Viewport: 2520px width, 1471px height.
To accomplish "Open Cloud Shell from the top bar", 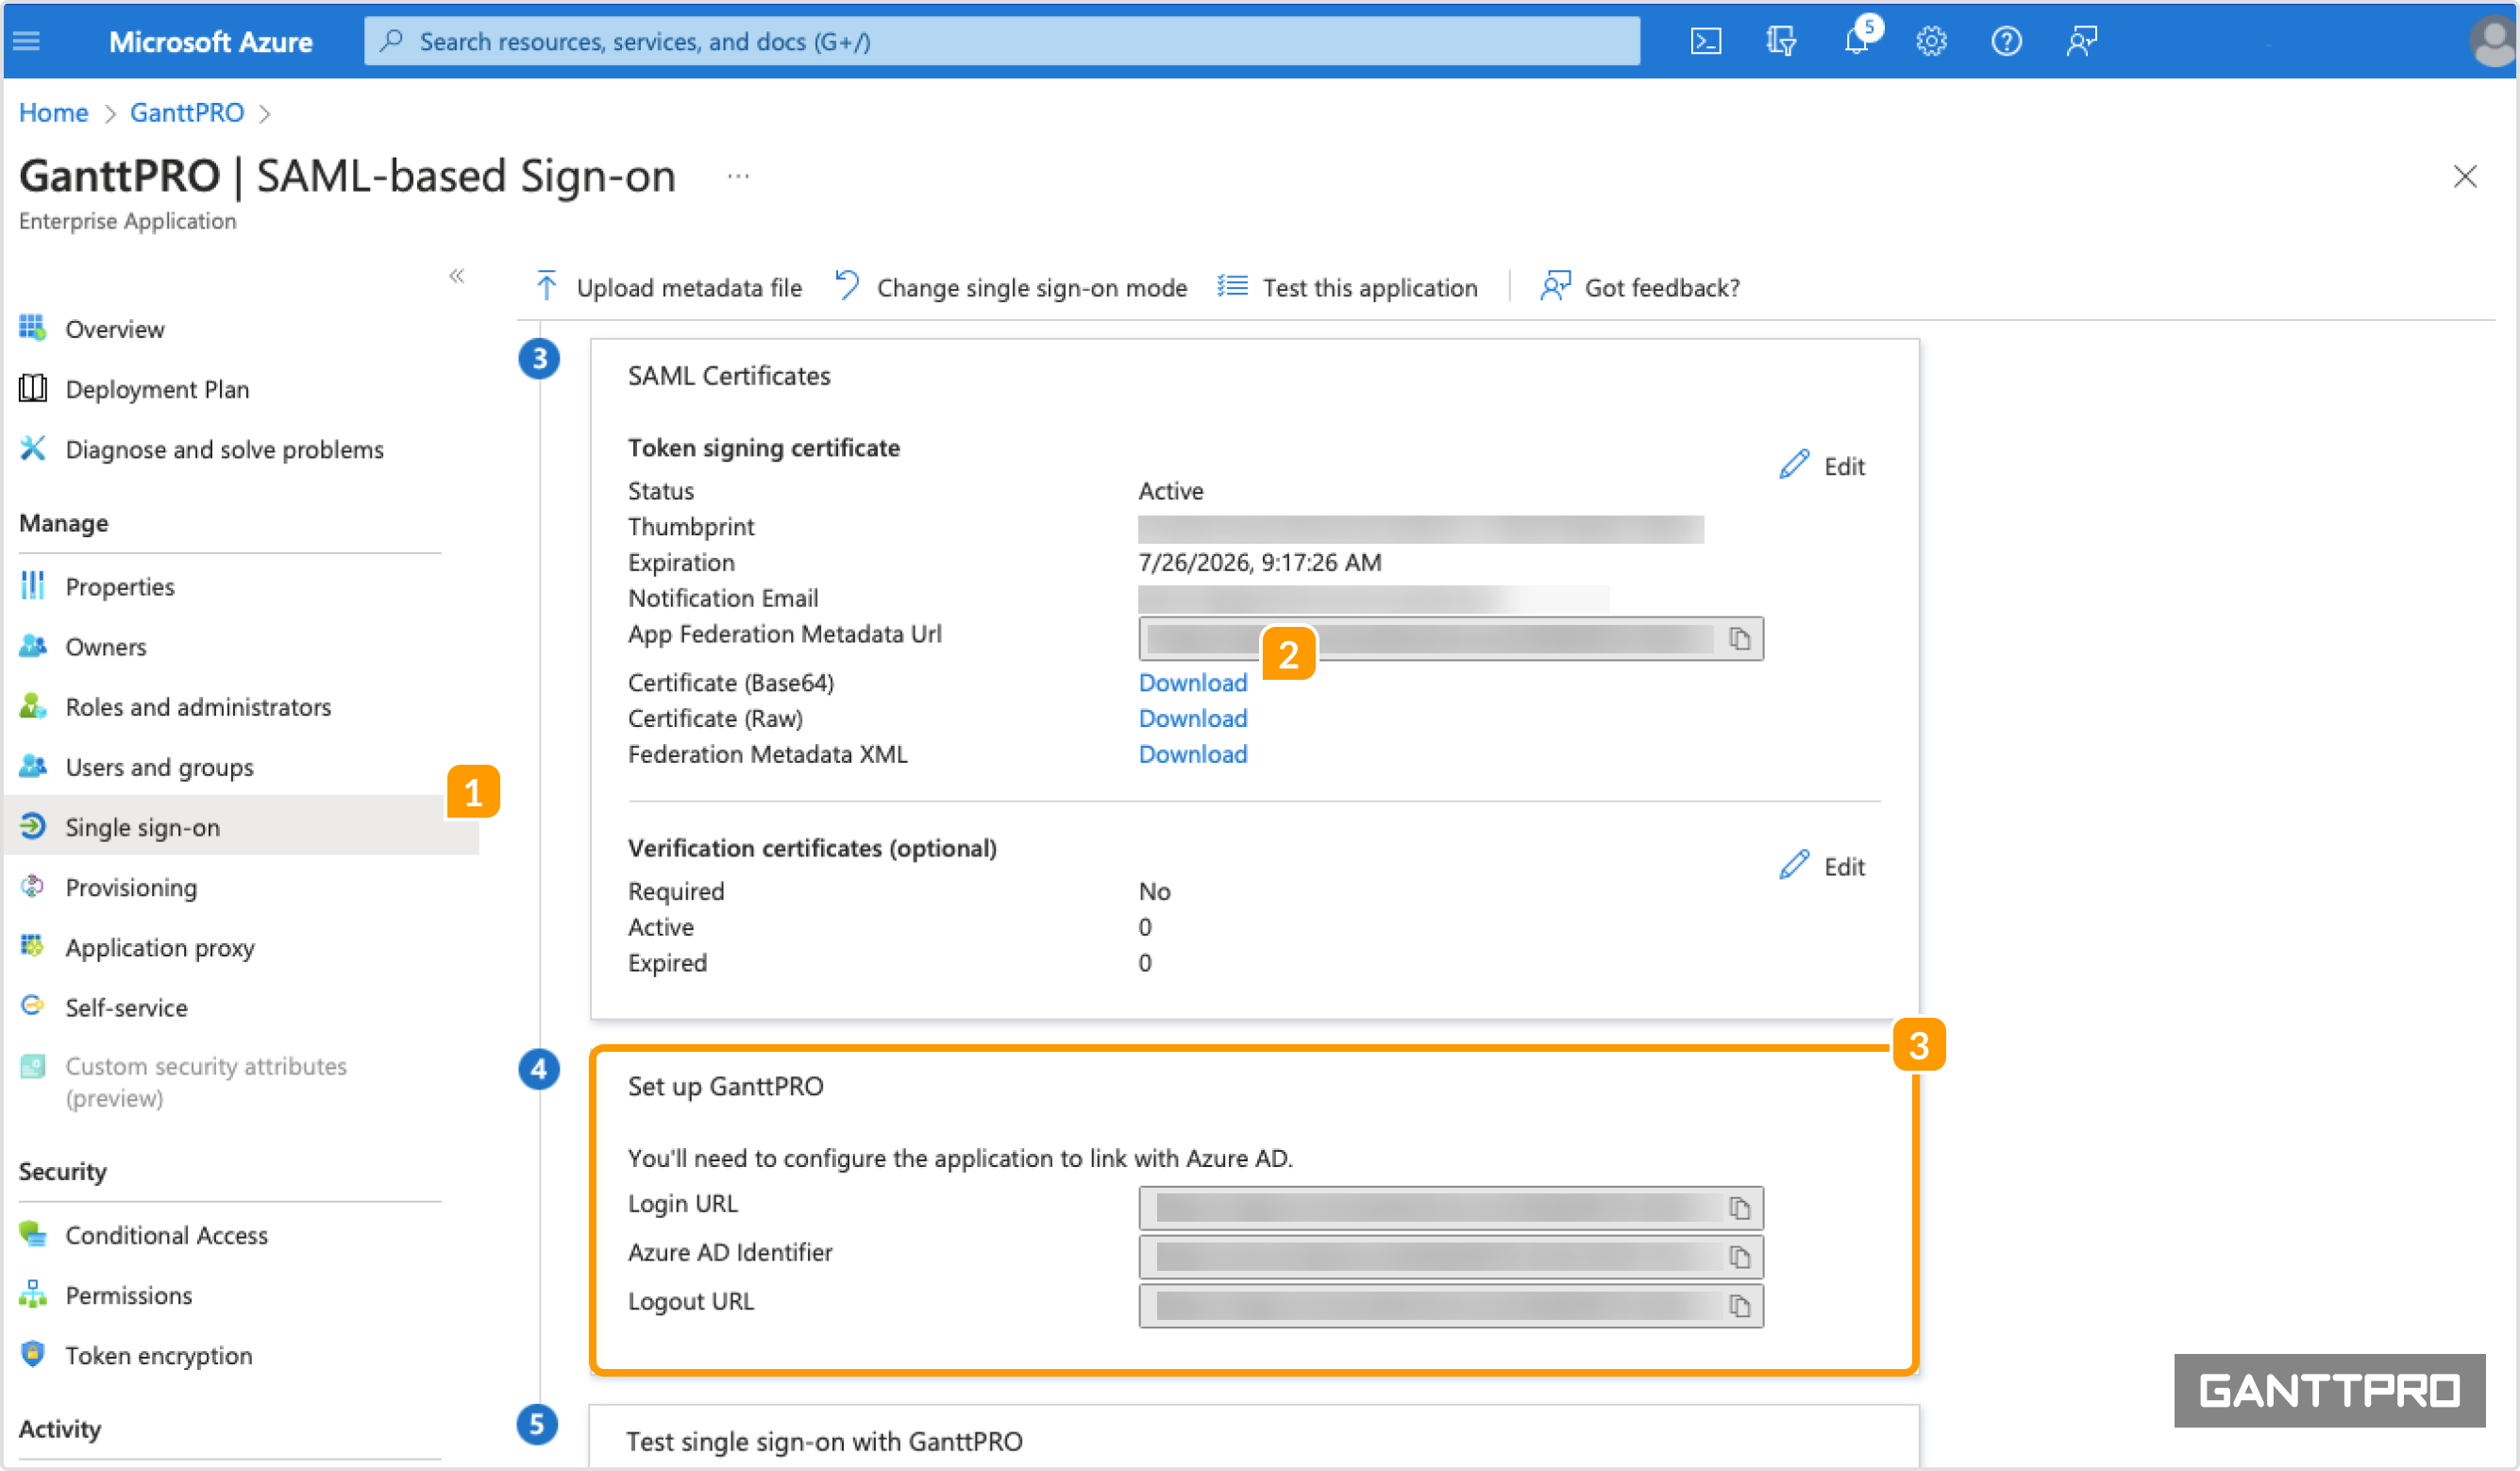I will [x=1705, y=41].
